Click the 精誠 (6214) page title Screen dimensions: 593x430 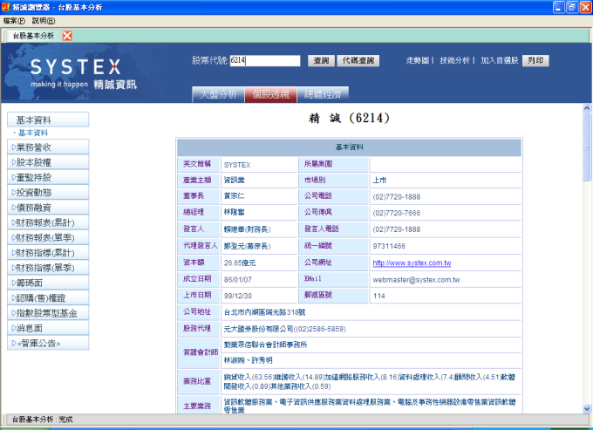[x=349, y=118]
